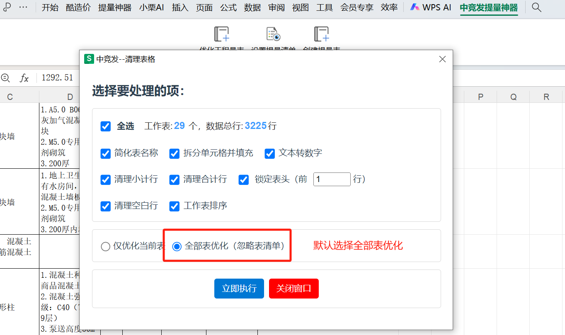This screenshot has height=335, width=565.
Task: Close the 清理表格 dialog with the X
Action: (442, 59)
